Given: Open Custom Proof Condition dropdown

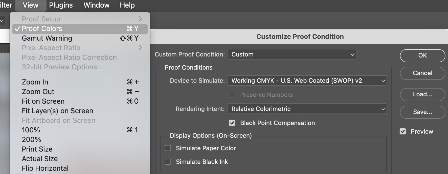Looking at the screenshot, I should click(x=292, y=54).
